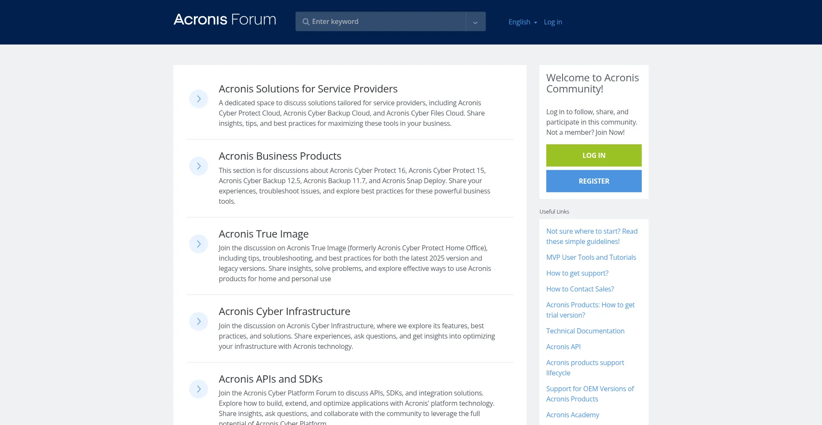Open Acronis API link
The width and height of the screenshot is (822, 425).
point(563,347)
